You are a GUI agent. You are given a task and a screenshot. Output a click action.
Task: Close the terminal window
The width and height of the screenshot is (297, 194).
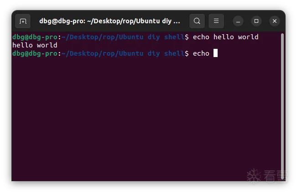pyautogui.click(x=274, y=21)
